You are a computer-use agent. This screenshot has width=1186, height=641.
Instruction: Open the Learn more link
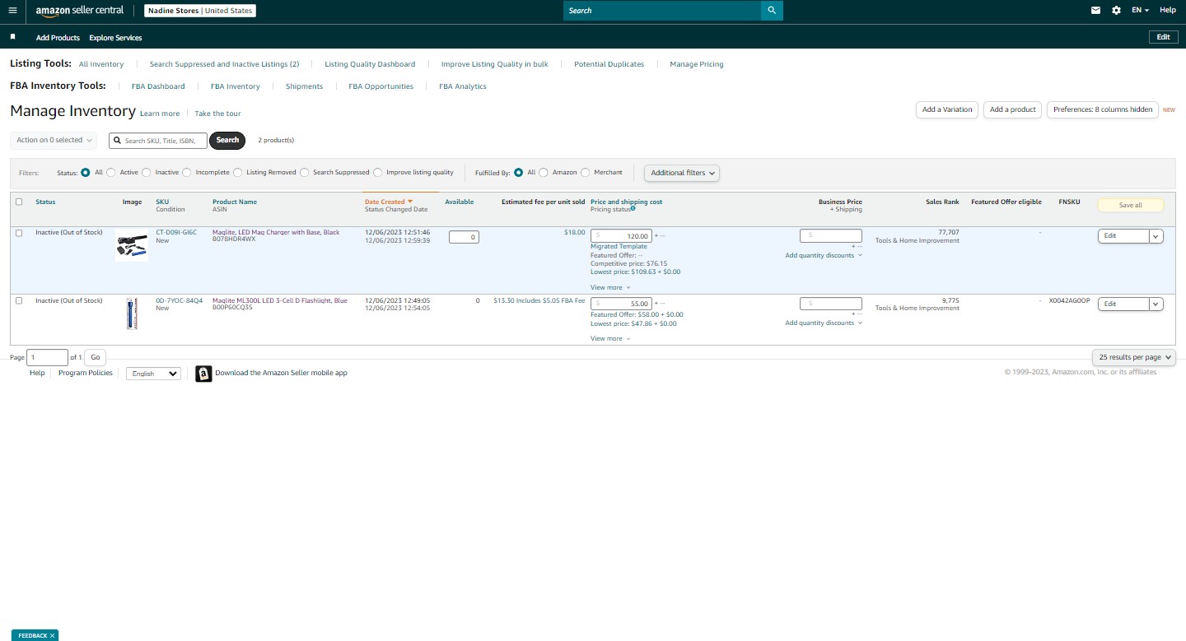click(x=160, y=114)
